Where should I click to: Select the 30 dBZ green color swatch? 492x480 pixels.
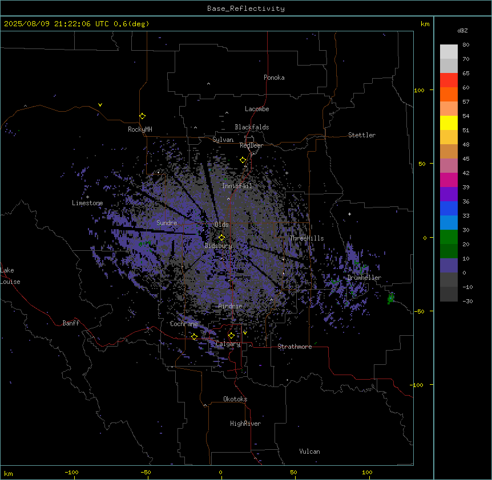449,237
